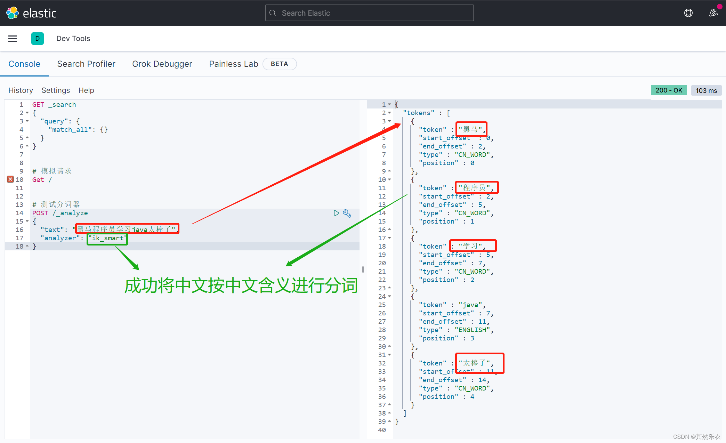Open the Painless Lab tab
This screenshot has width=726, height=443.
click(233, 64)
